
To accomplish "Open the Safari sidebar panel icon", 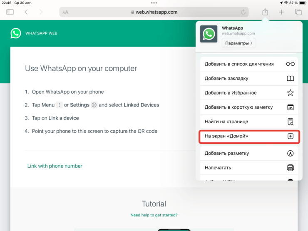I will pyautogui.click(x=10, y=12).
